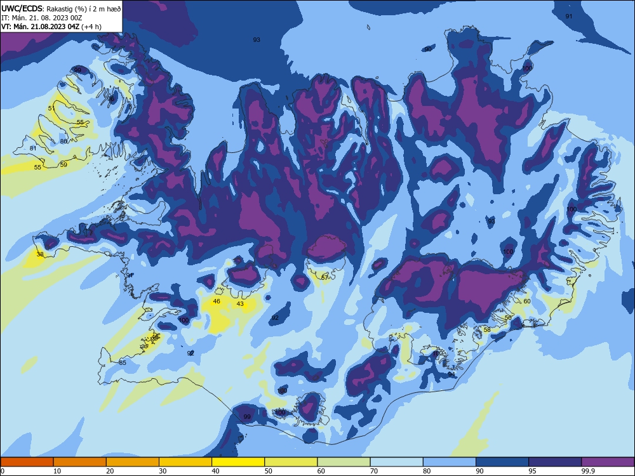
Task: Click the 'Rakastig (%) í 2 m hæð' label
Action: click(83, 9)
